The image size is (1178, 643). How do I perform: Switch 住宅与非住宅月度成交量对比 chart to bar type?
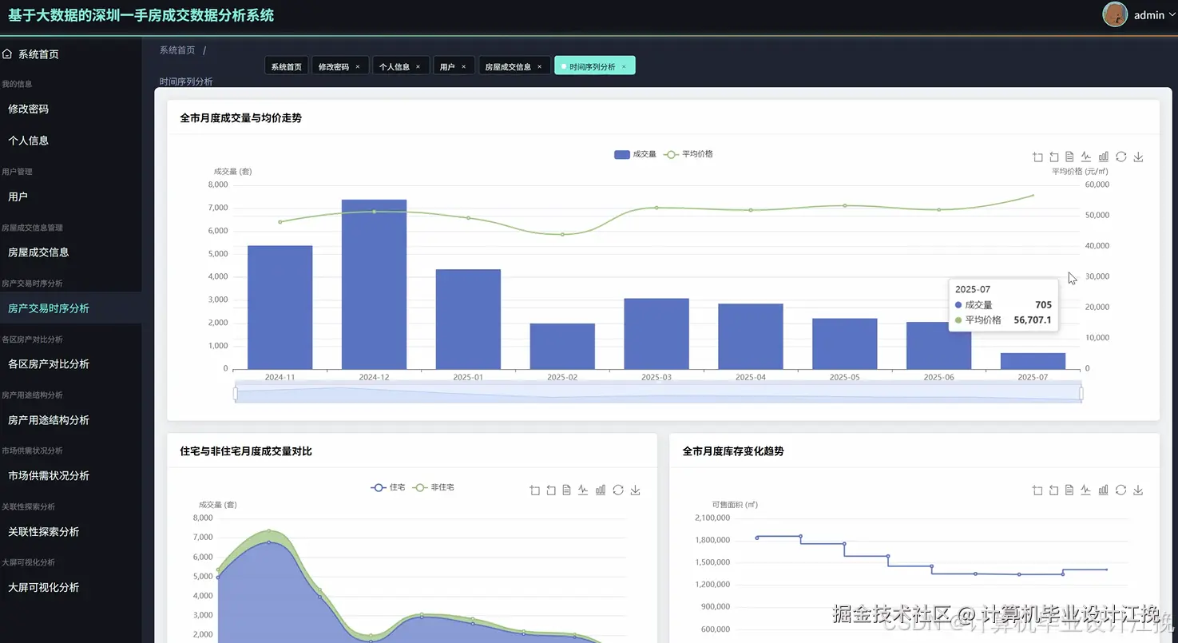pyautogui.click(x=601, y=490)
